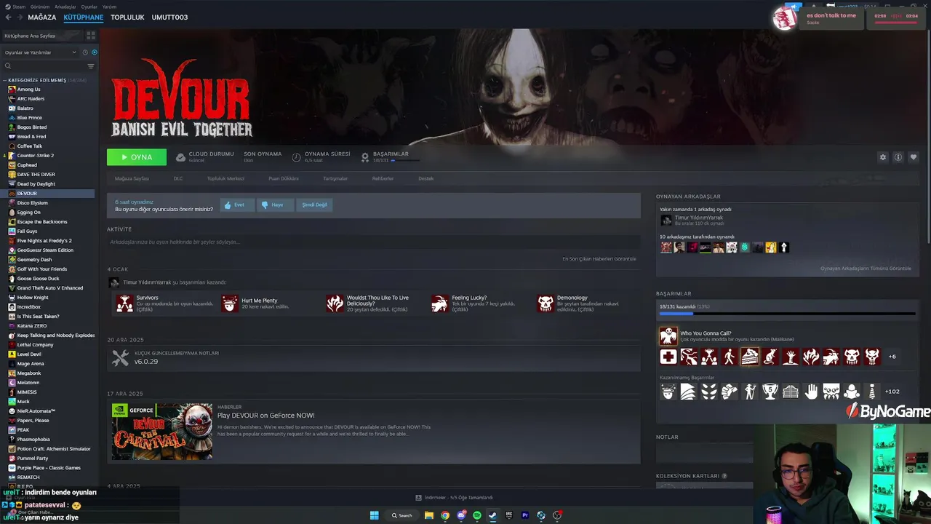Screen dimensions: 931x524
Task: Open Play DEVOUR on GeForce NOW! news
Action: (x=266, y=416)
